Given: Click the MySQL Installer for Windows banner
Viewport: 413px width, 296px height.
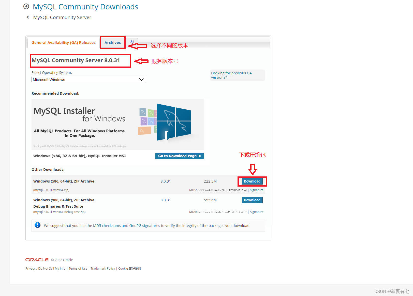Looking at the screenshot, I should (x=117, y=124).
